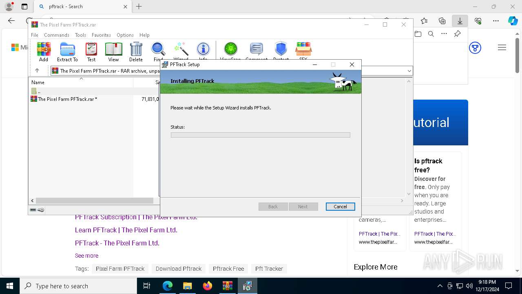The width and height of the screenshot is (522, 294).
Task: Open Options menu in WinRAR
Action: 125,35
